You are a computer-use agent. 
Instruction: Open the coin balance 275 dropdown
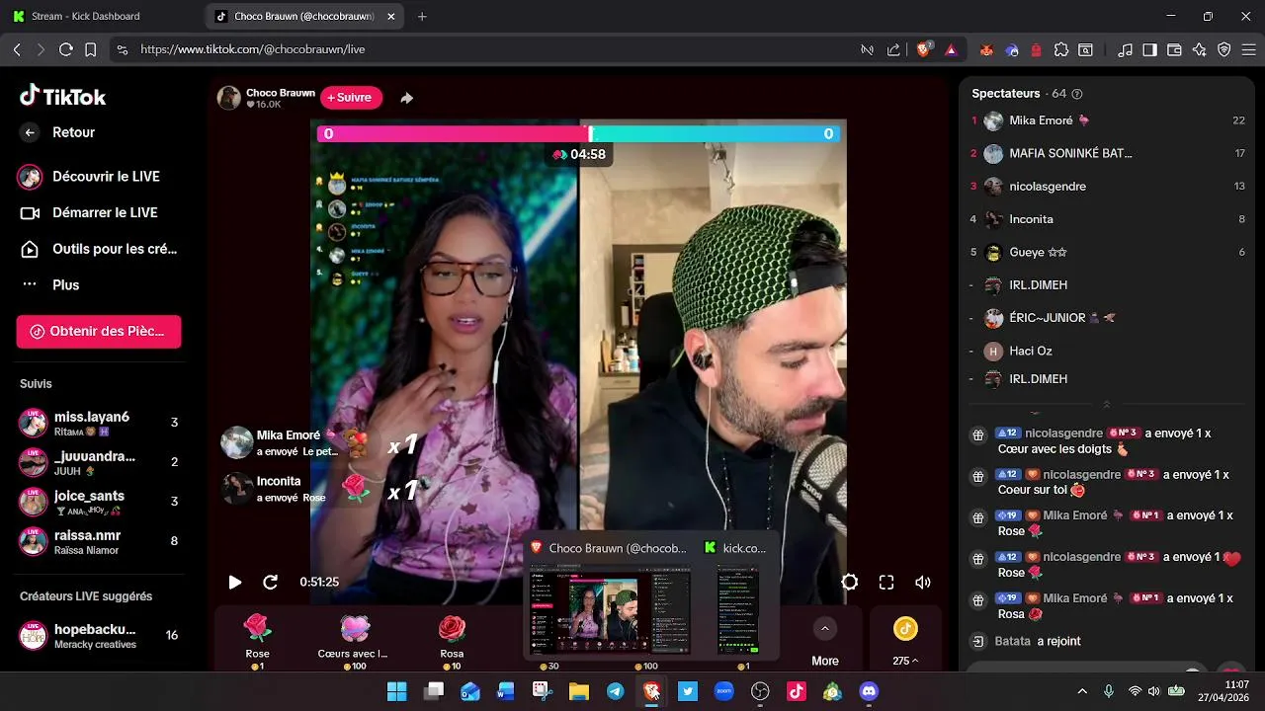pyautogui.click(x=905, y=661)
